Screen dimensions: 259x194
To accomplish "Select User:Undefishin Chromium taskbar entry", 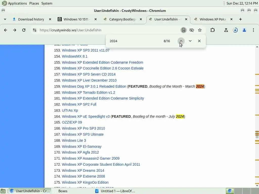I will tap(30, 191).
